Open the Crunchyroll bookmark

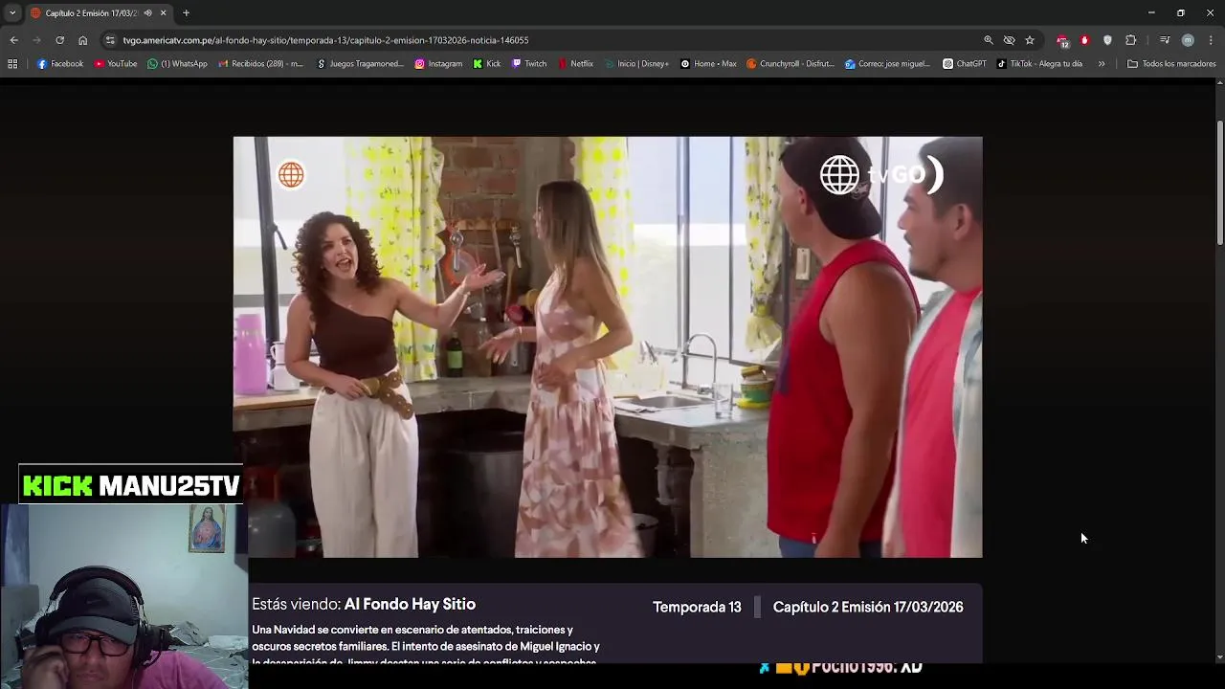pyautogui.click(x=791, y=64)
